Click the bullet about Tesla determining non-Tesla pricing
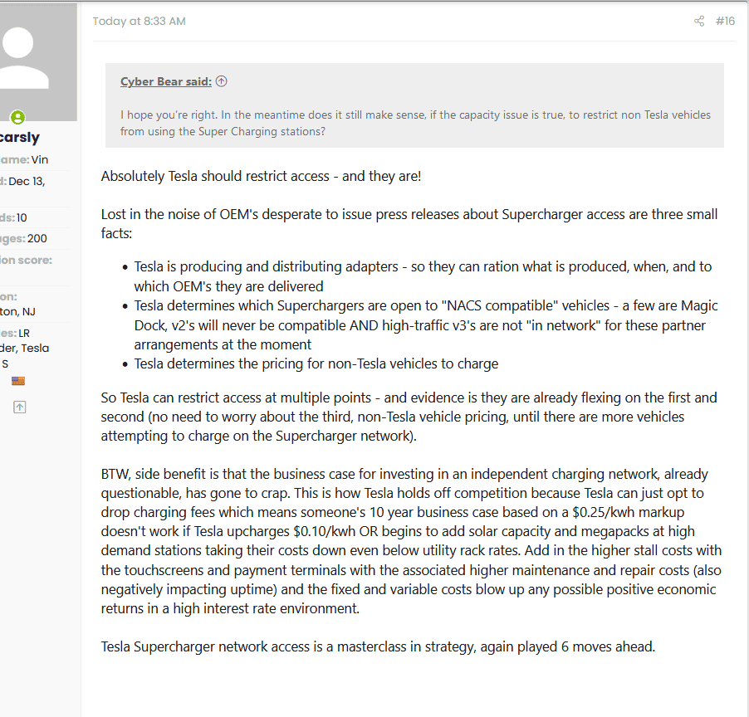Screen dimensions: 749x717 tap(316, 363)
